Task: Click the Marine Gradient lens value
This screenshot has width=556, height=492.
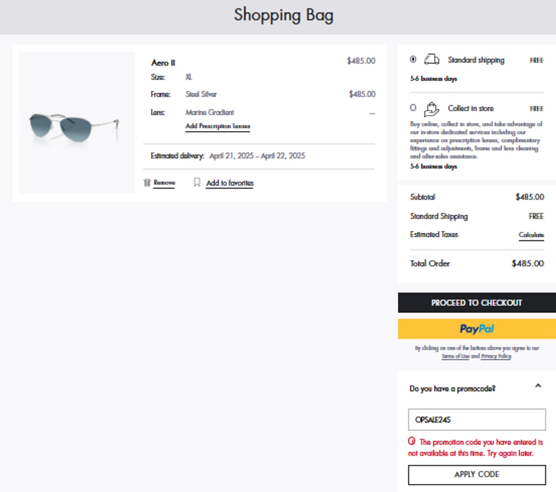Action: click(210, 112)
